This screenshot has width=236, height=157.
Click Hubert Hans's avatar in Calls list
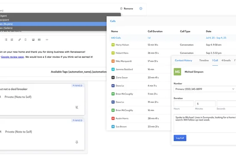(113, 53)
